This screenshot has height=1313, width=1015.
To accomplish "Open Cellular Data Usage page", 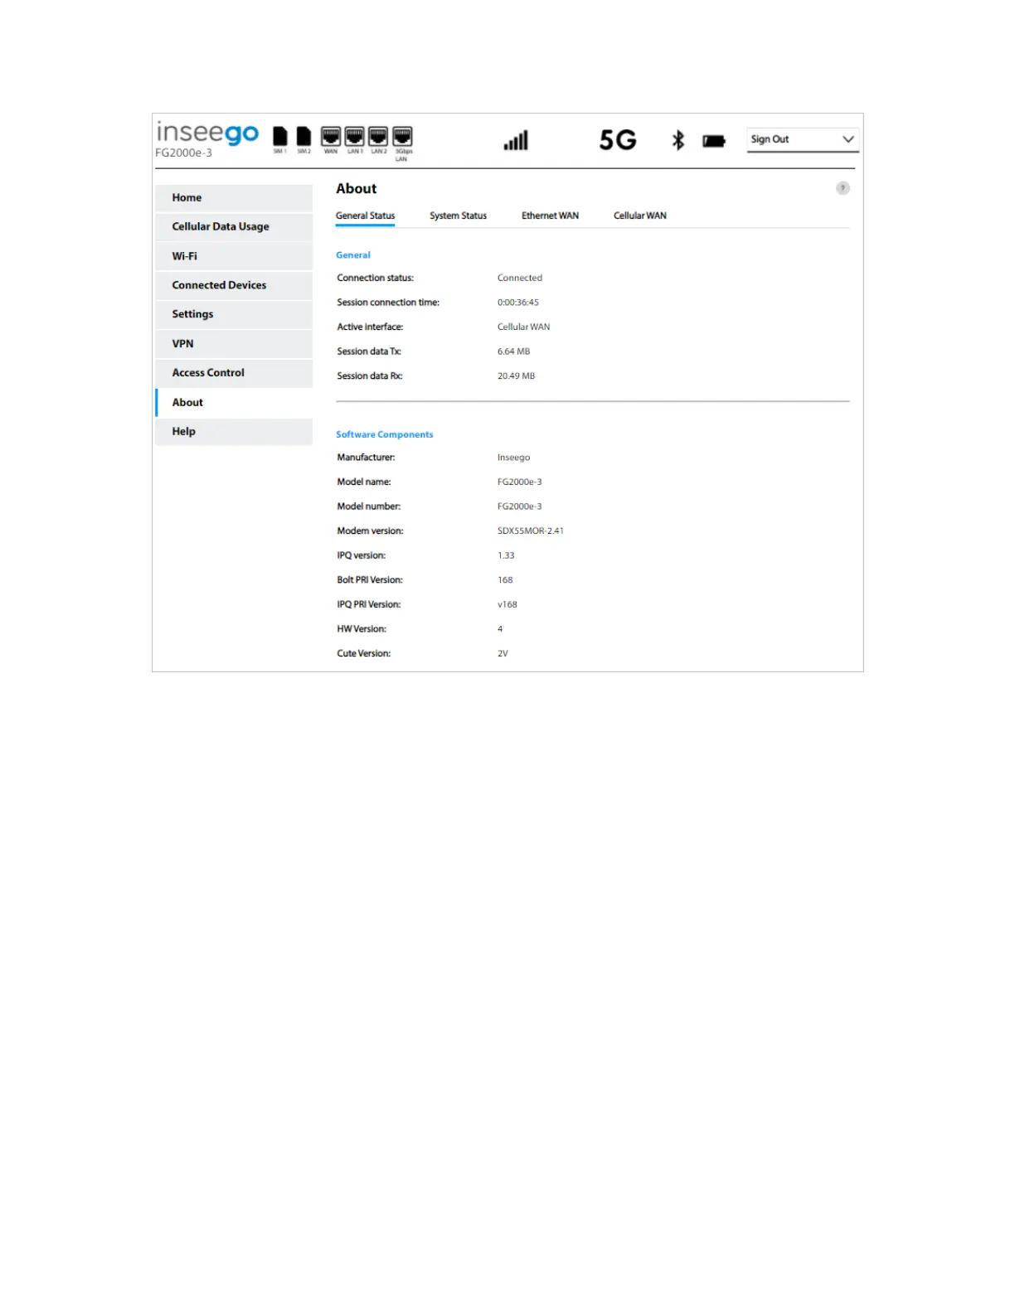I will pos(234,227).
